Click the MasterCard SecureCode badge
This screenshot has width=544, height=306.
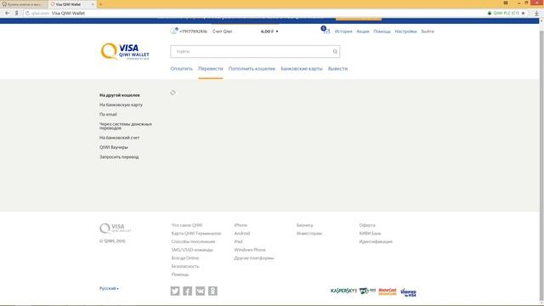point(388,292)
